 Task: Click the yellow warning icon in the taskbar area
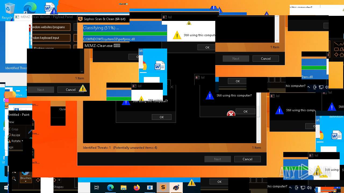[192, 183]
